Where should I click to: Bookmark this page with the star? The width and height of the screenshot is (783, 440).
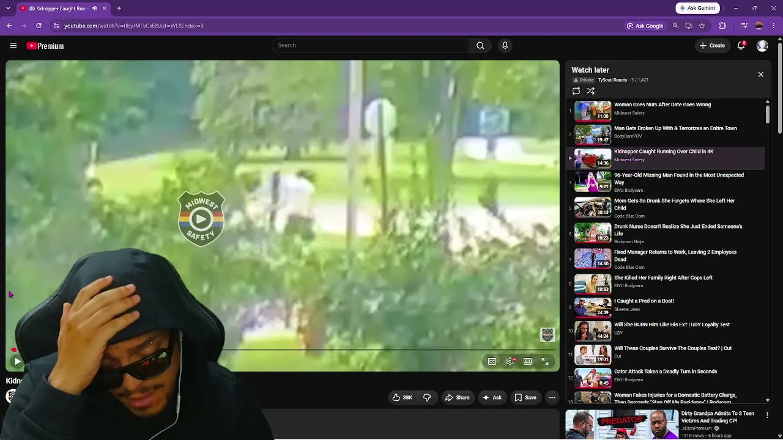[702, 26]
